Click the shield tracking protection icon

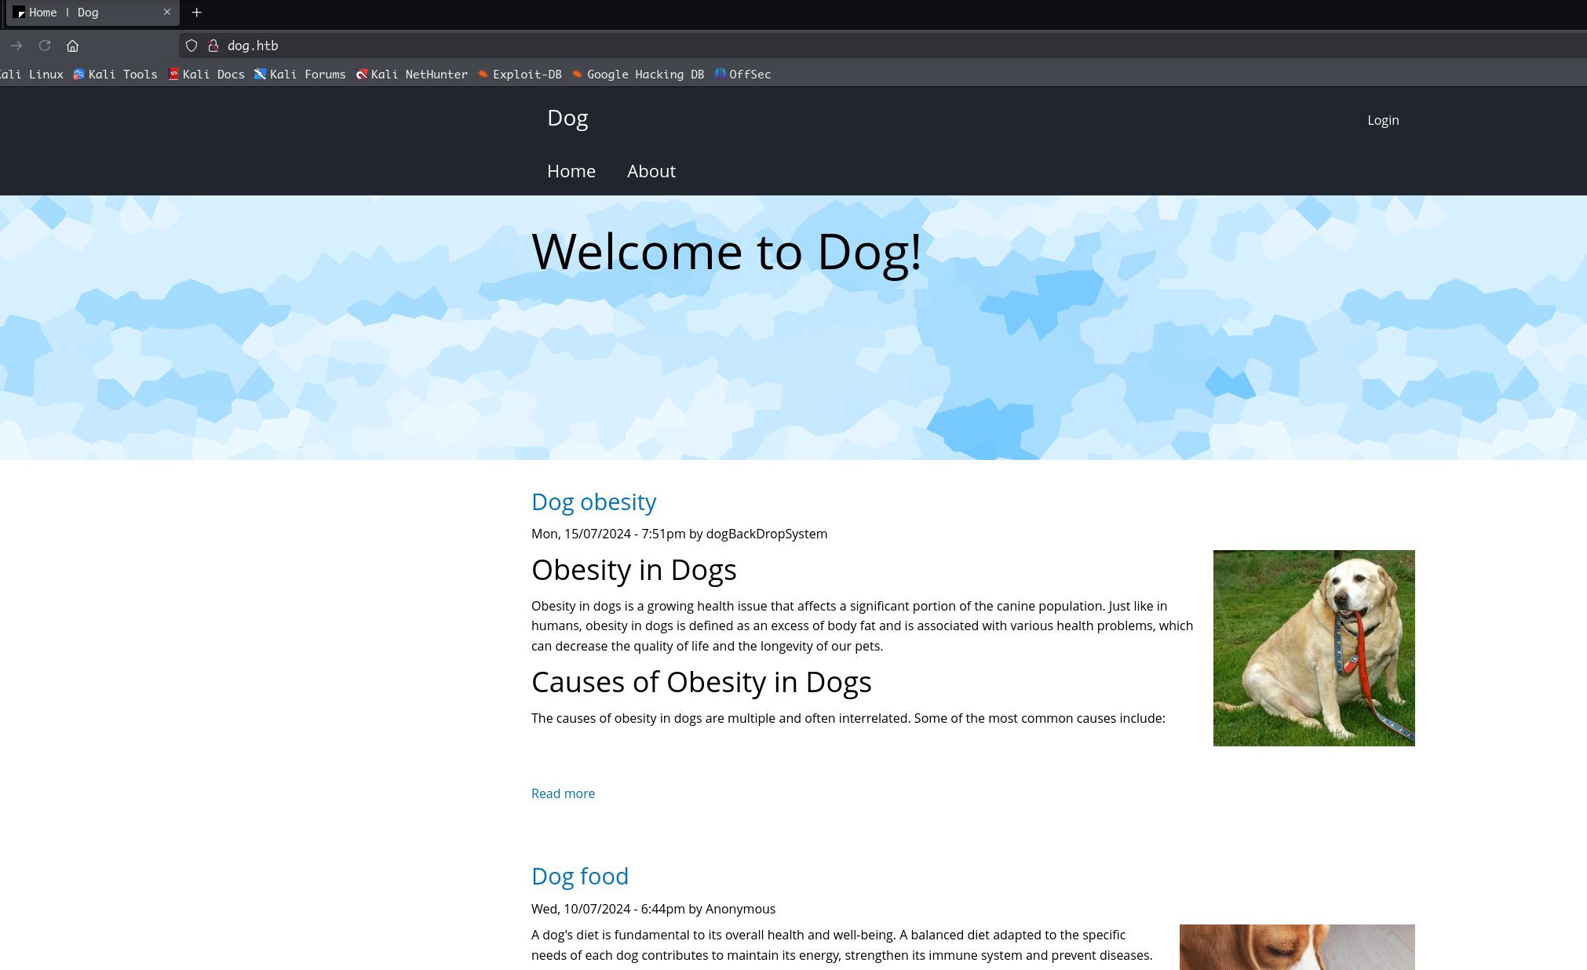click(192, 46)
